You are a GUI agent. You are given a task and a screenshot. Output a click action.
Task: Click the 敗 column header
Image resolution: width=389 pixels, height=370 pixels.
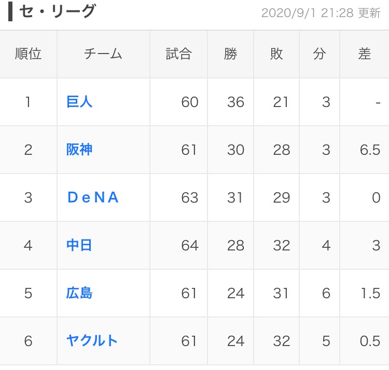click(276, 54)
